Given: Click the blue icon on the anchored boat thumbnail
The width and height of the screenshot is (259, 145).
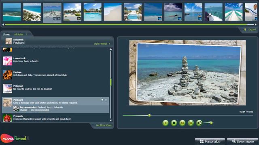Looking at the screenshot, I should [x=200, y=19].
